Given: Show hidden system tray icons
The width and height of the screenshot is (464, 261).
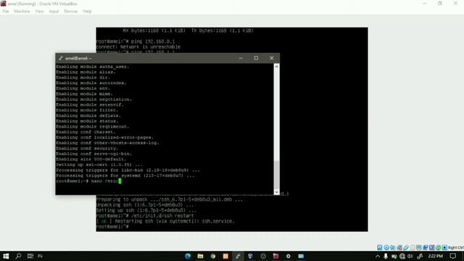Looking at the screenshot, I should pyautogui.click(x=377, y=256).
